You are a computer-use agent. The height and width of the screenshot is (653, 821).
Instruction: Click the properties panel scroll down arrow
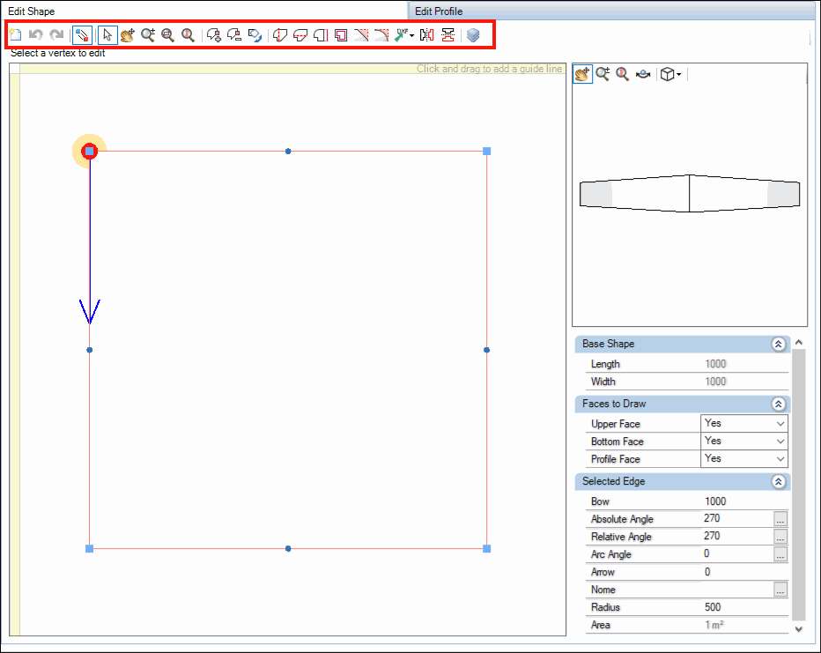click(x=798, y=629)
